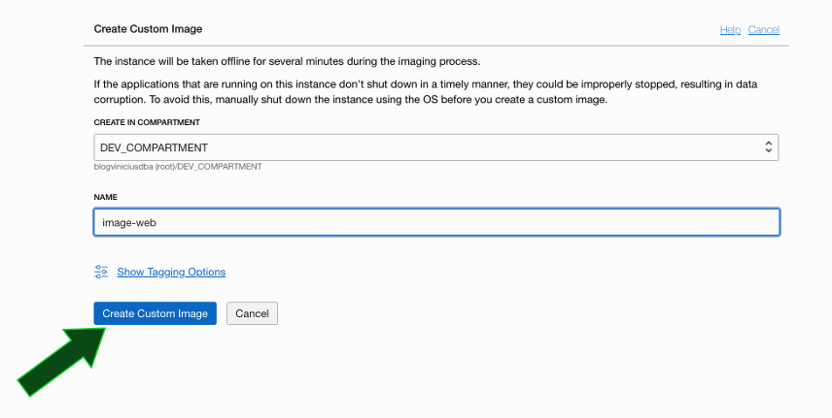832x418 pixels.
Task: Open the Create in Compartment dropdown
Action: pos(436,147)
